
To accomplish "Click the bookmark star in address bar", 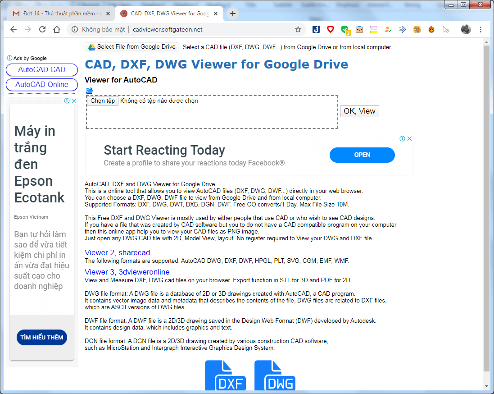I will 298,30.
